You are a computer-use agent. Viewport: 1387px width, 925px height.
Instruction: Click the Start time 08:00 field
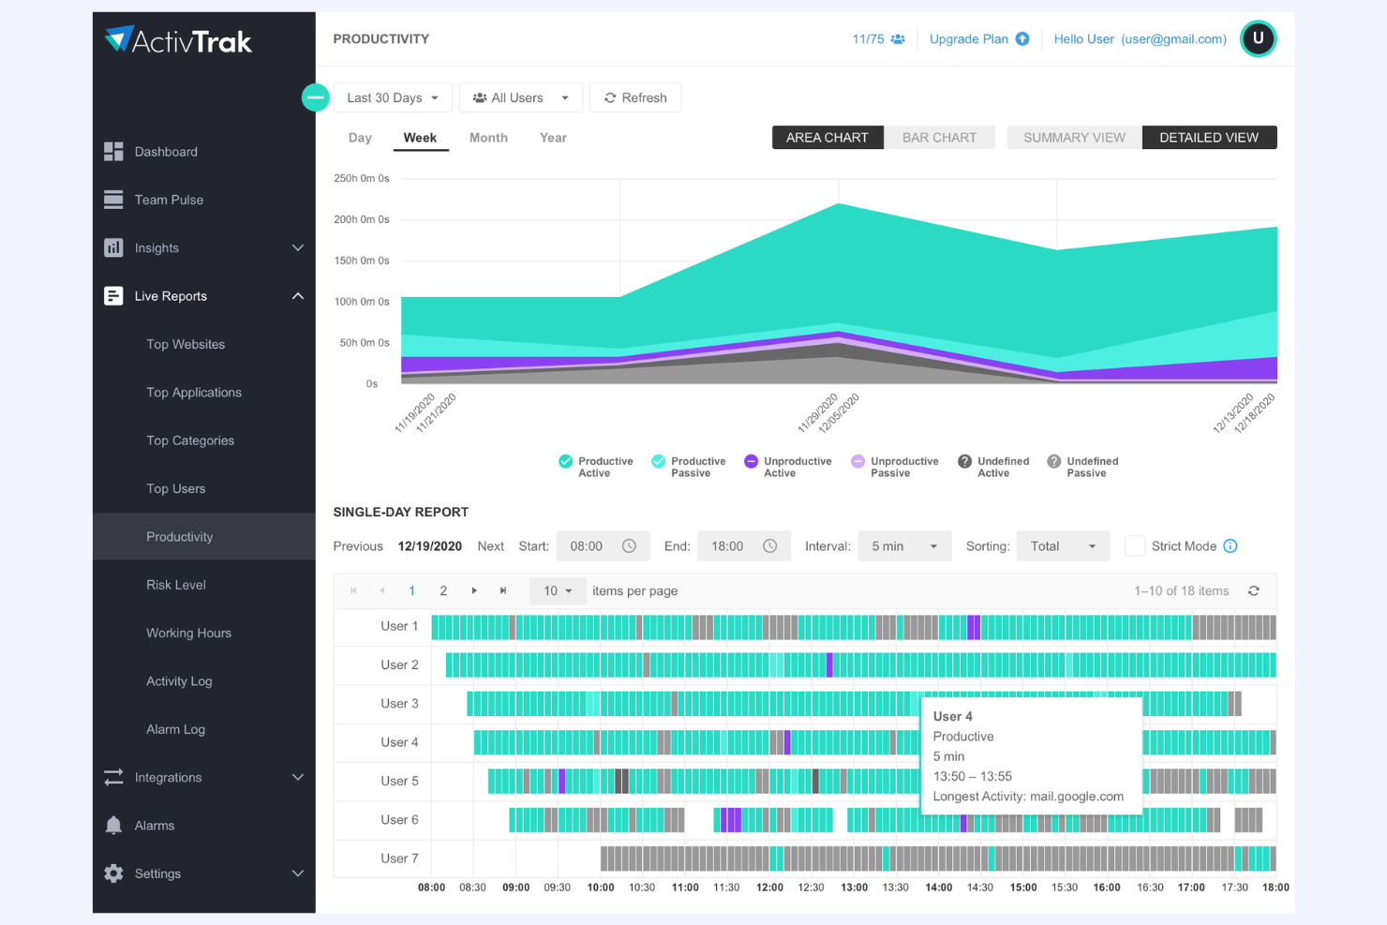pyautogui.click(x=604, y=546)
